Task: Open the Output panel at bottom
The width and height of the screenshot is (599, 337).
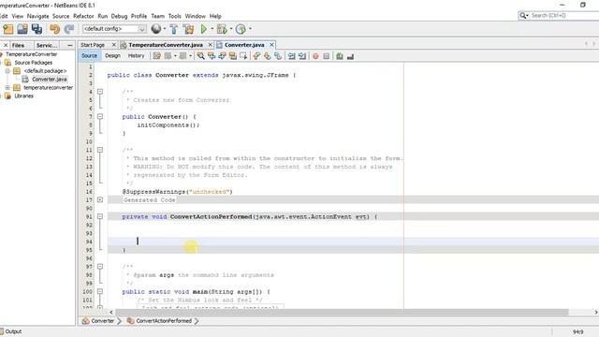Action: pos(13,331)
